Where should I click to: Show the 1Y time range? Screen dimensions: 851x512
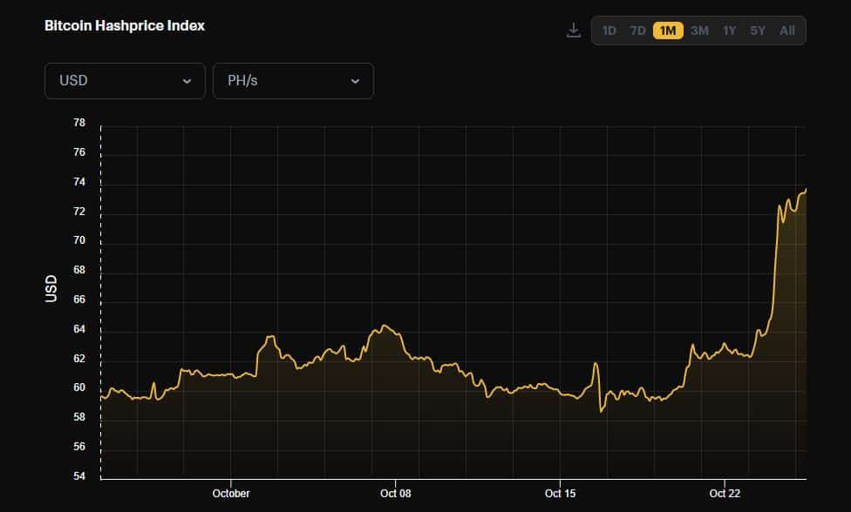(x=729, y=30)
